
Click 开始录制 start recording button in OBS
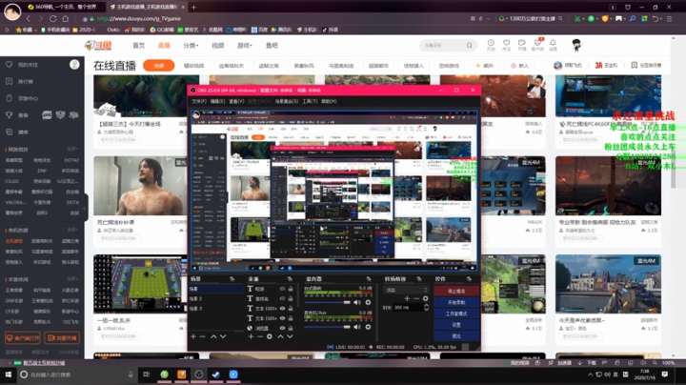(x=455, y=302)
